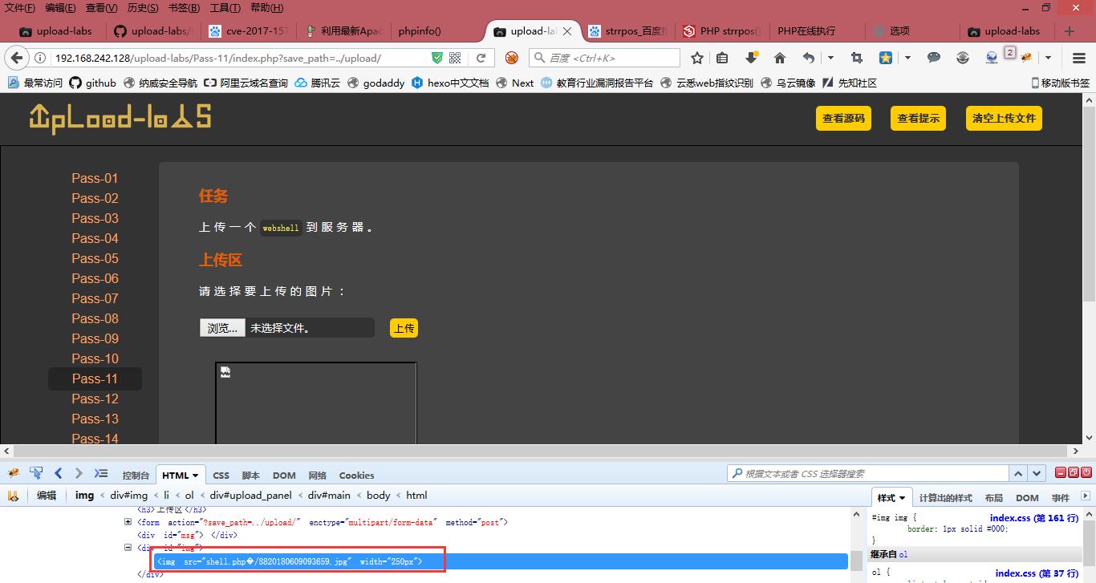Screen dimensions: 1096x583
Task: Click the screenshot crop tool icon
Action: (856, 58)
